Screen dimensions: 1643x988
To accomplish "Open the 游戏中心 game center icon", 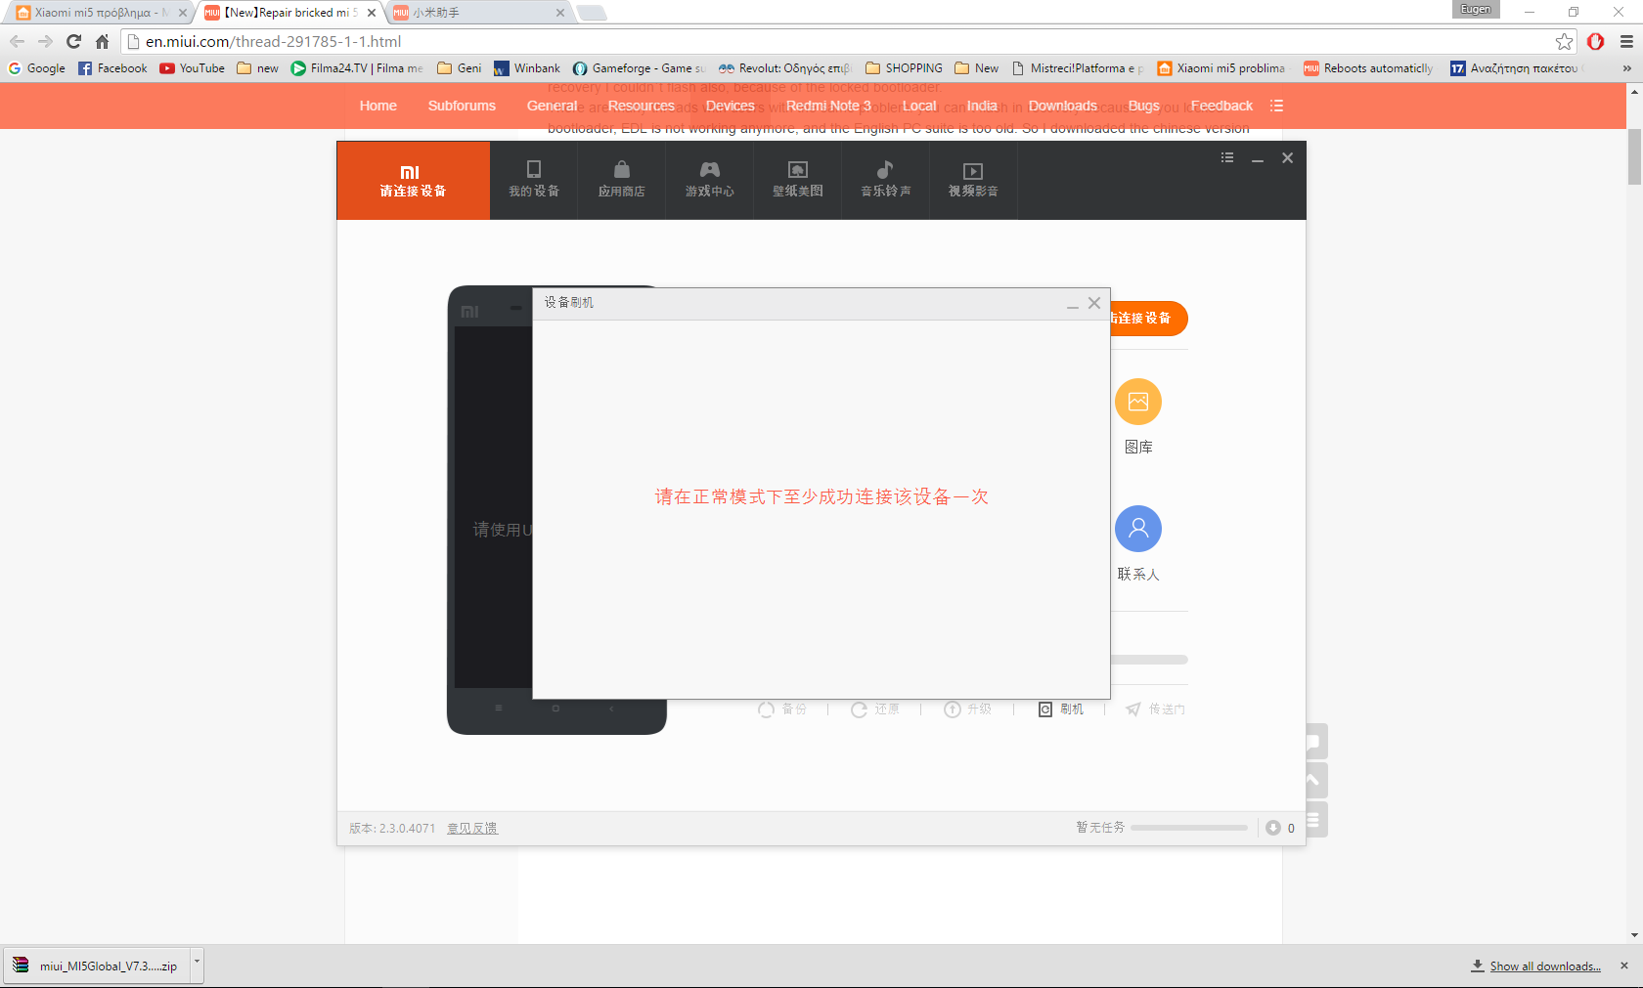I will (x=709, y=180).
